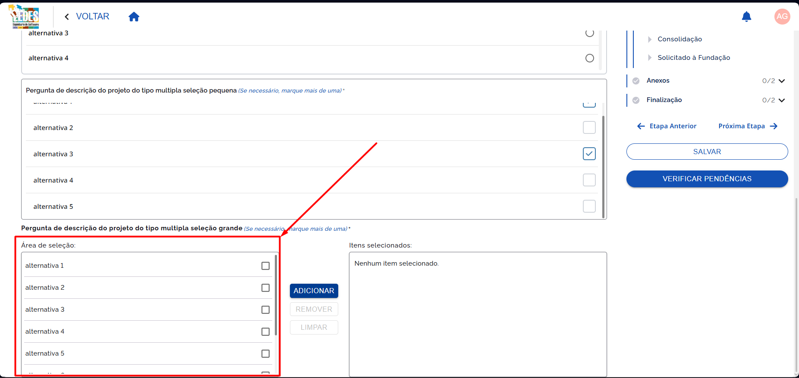The image size is (799, 378).
Task: Expand the Anexos section chevron
Action: pyautogui.click(x=782, y=81)
